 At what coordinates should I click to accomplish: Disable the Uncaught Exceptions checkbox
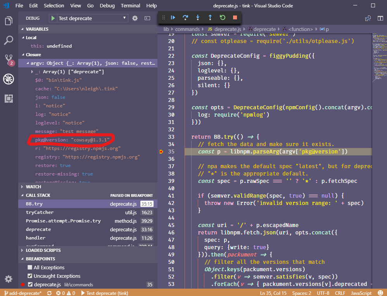click(x=30, y=276)
